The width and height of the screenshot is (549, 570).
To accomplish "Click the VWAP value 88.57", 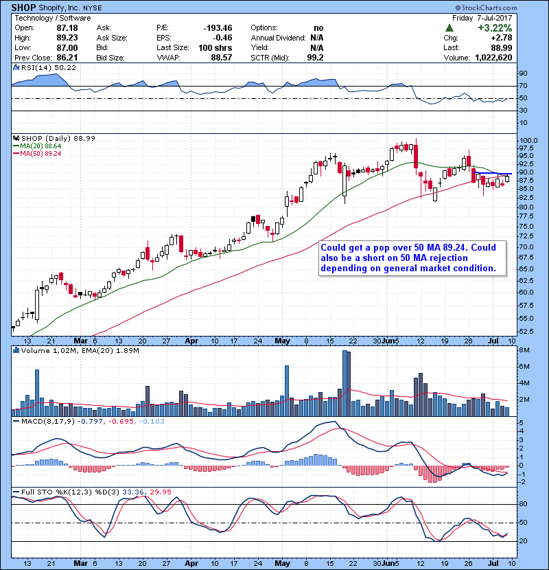I will [x=221, y=58].
